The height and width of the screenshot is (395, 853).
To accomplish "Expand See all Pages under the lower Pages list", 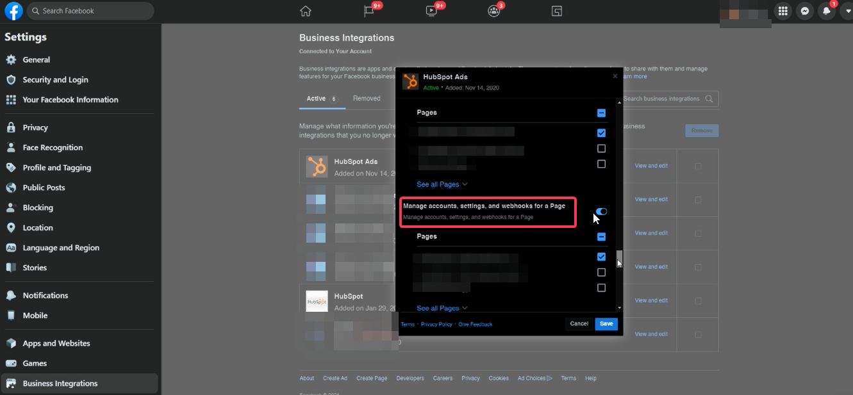I will (x=442, y=308).
